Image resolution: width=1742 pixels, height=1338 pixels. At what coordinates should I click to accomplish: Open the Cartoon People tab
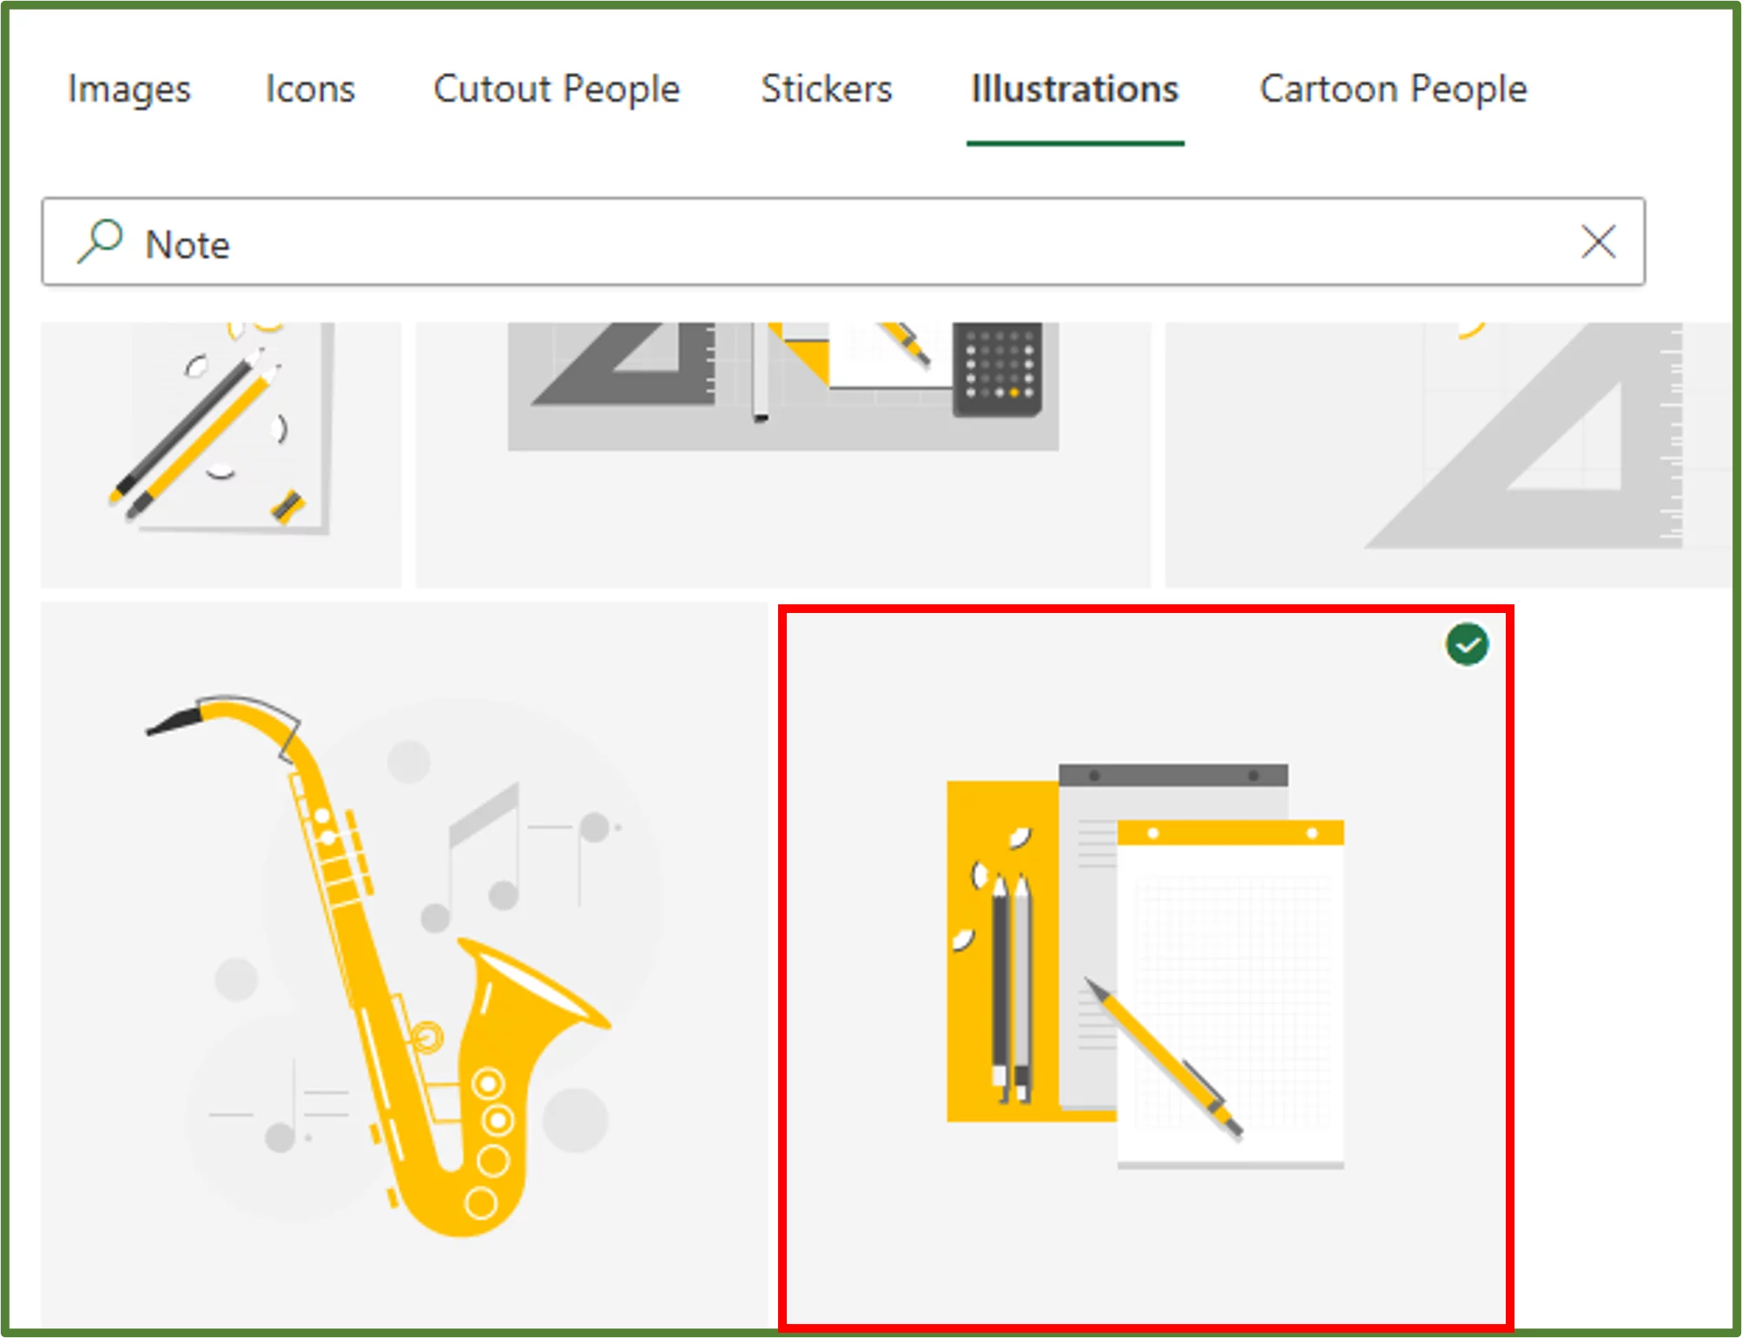[1393, 89]
